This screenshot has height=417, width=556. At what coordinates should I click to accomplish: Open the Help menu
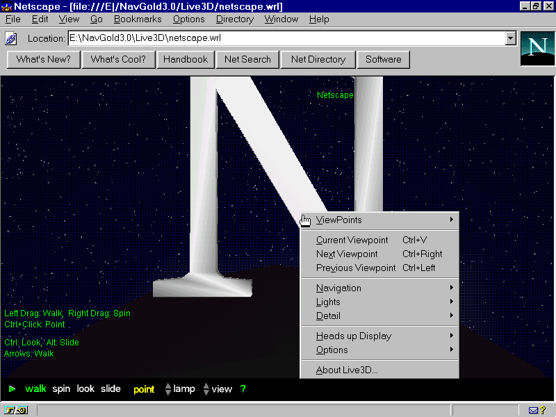tap(319, 19)
